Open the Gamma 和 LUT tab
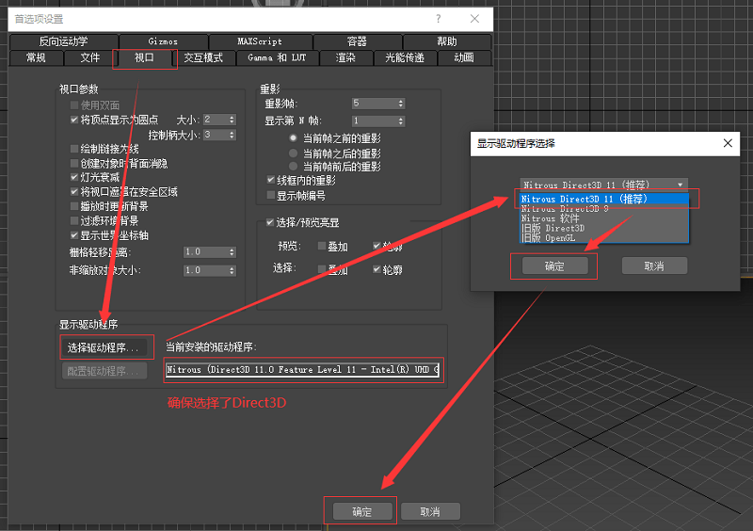The height and width of the screenshot is (531, 753). pyautogui.click(x=277, y=57)
